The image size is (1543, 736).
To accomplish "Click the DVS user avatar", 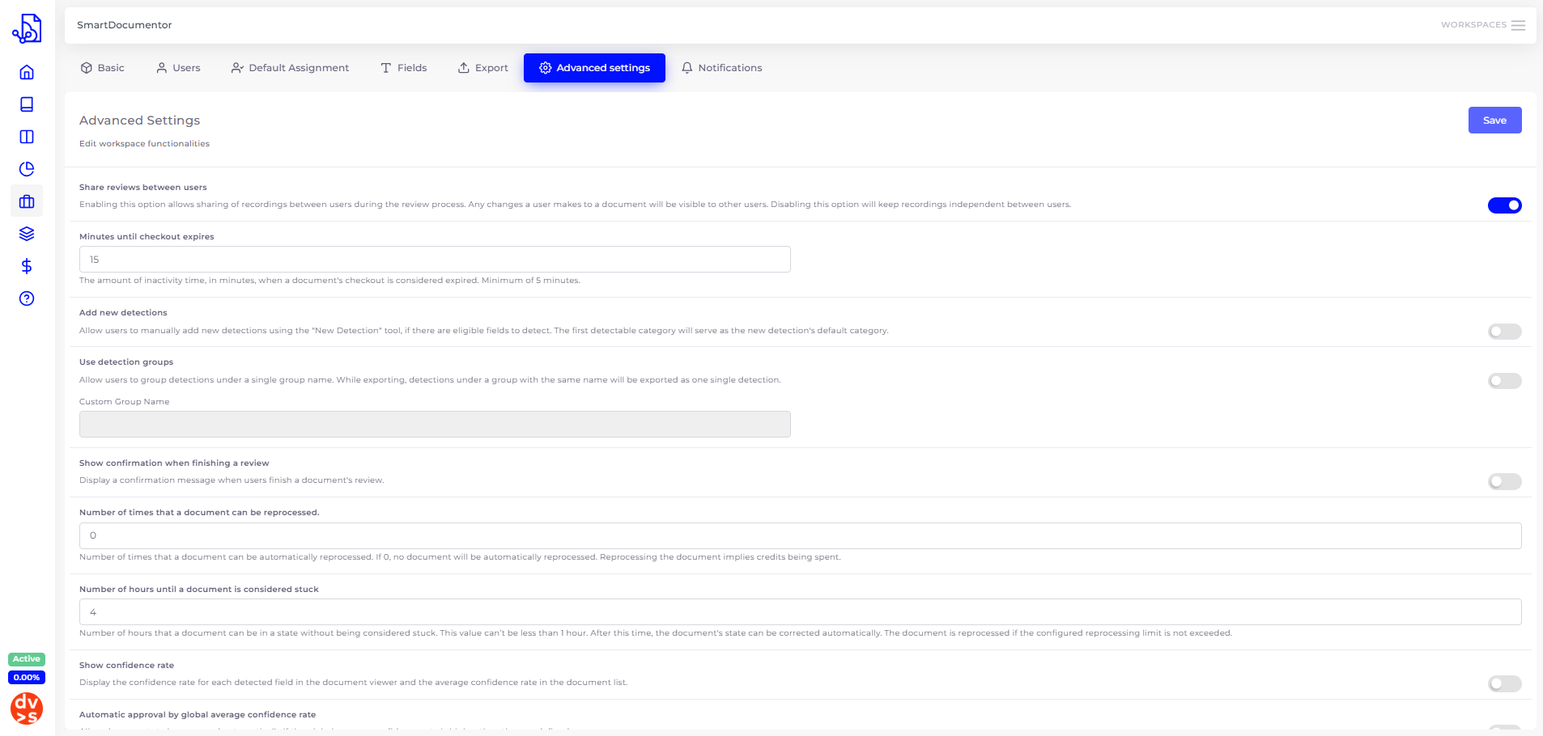I will 27,709.
